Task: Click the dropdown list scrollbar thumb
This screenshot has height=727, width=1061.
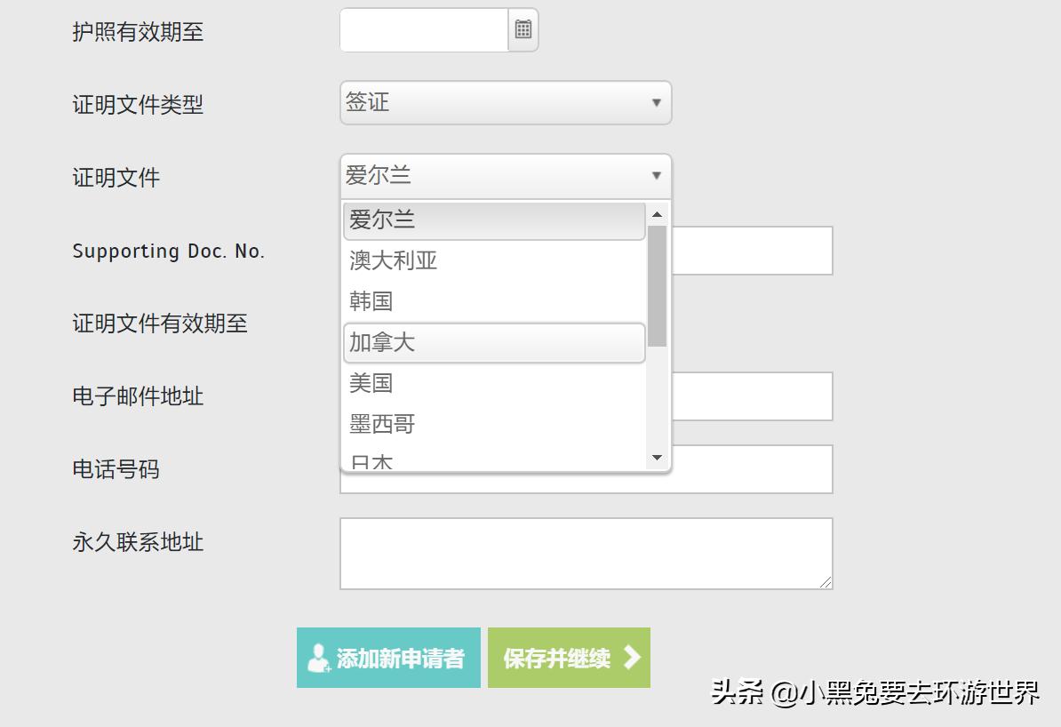Action: click(x=657, y=285)
